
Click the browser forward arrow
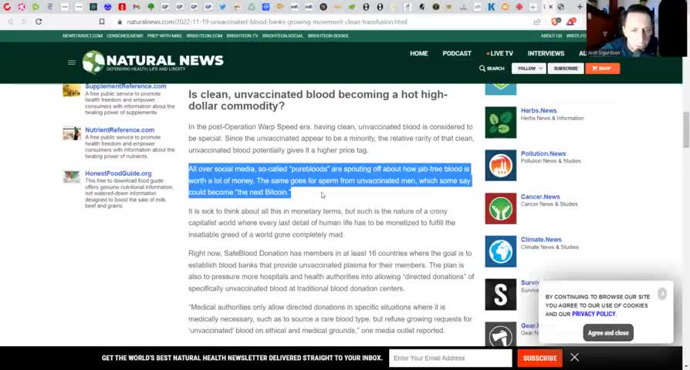coord(24,22)
